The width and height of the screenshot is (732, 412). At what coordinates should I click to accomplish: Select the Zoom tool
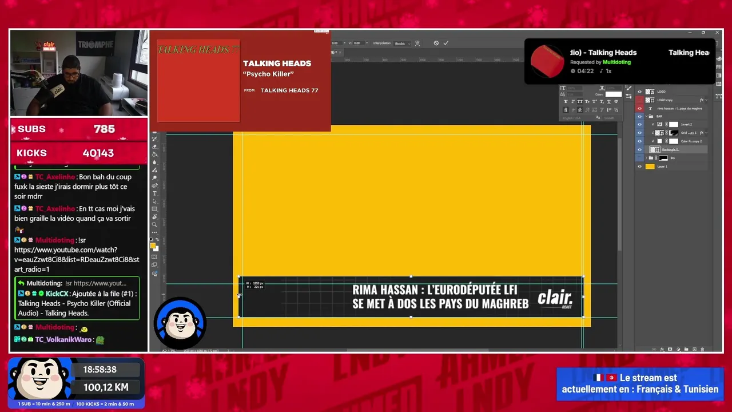coord(154,224)
